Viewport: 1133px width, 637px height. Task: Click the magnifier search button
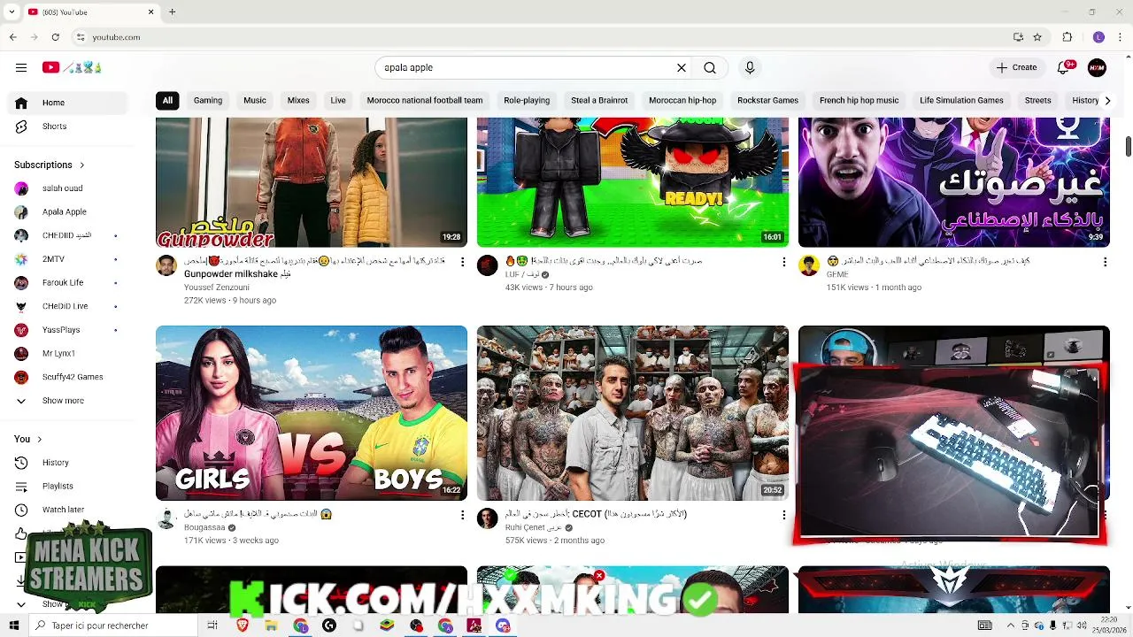tap(710, 67)
